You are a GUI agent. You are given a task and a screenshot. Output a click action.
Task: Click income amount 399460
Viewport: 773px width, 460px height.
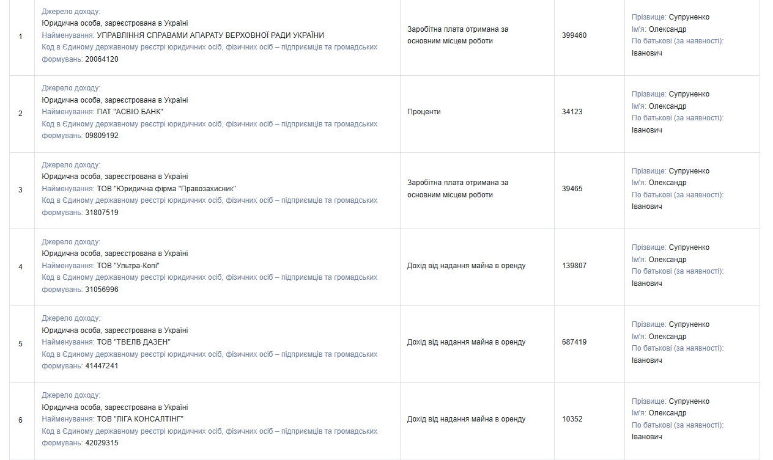574,35
